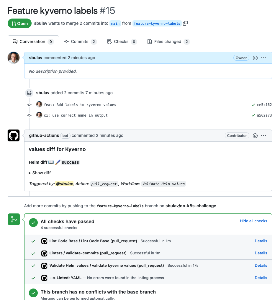Viewport: 275px width, 300px height.
Task: Click avatar on 'feat: Add labels' commit row
Action: tap(39, 104)
